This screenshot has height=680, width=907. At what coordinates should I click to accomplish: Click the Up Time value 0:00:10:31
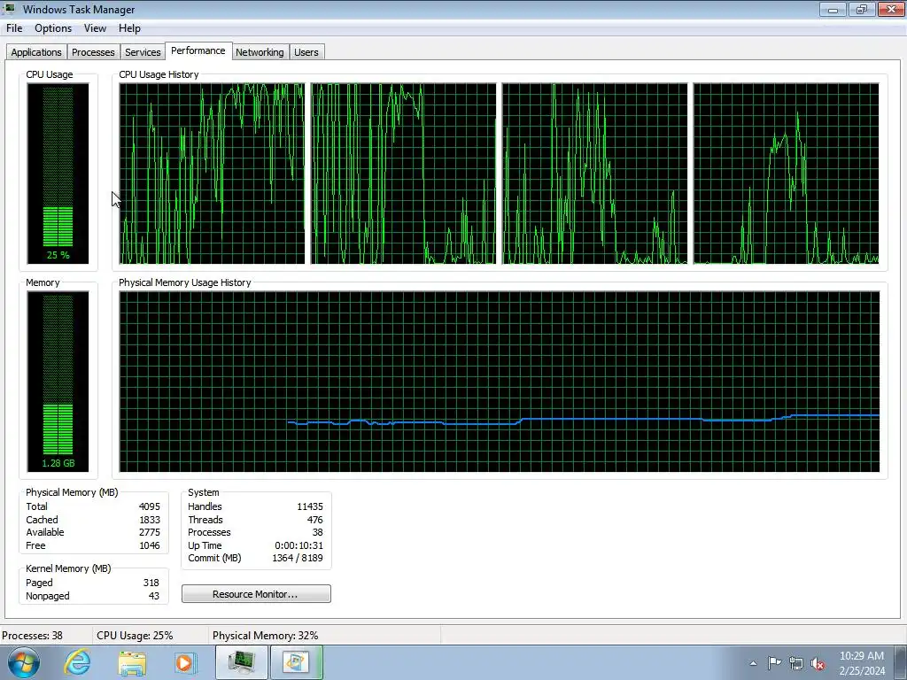click(299, 545)
